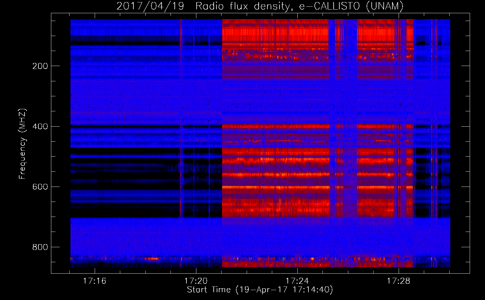
Task: Click the 'Start Time (19-Apr-17 17:14:40)' label
Action: tap(260, 290)
